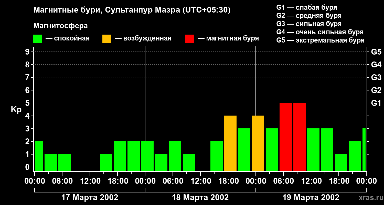Click the '— магнитная буря' legend label
Image resolution: width=384 pixels, height=205 pixels.
point(228,39)
